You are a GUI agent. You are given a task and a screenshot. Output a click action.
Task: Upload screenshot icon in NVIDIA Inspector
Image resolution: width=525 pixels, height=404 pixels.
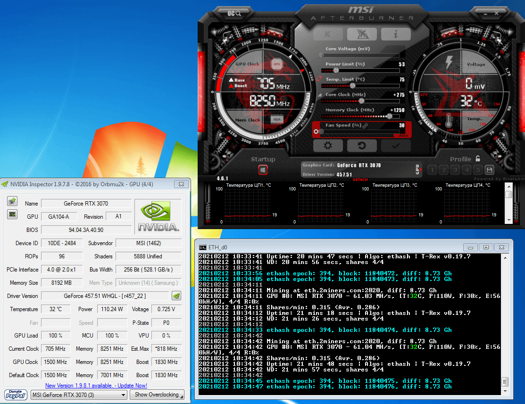[12, 202]
